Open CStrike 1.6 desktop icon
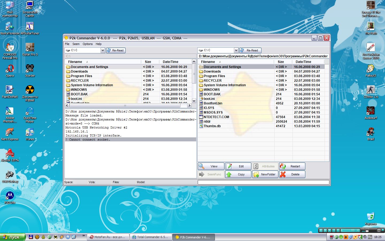Image resolution: width=385 pixels, height=241 pixels. point(371,92)
